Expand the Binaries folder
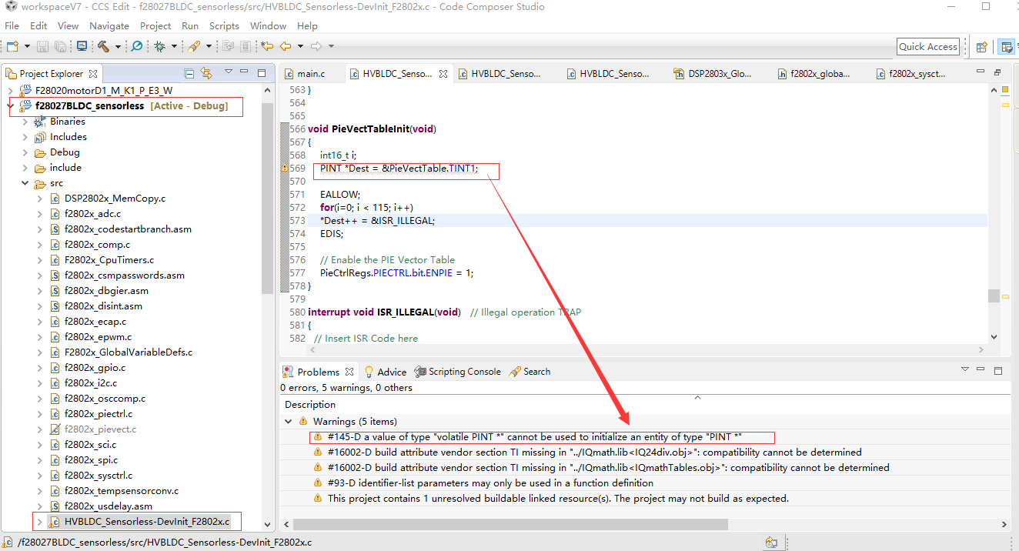 point(25,122)
